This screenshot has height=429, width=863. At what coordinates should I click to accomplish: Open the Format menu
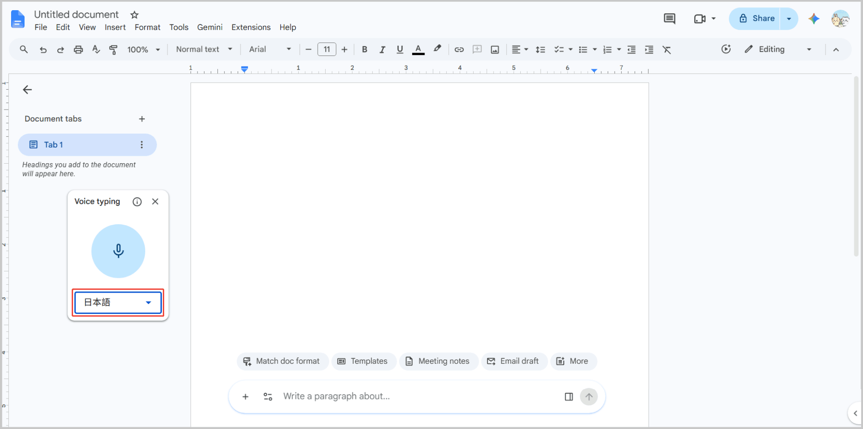[x=148, y=27]
